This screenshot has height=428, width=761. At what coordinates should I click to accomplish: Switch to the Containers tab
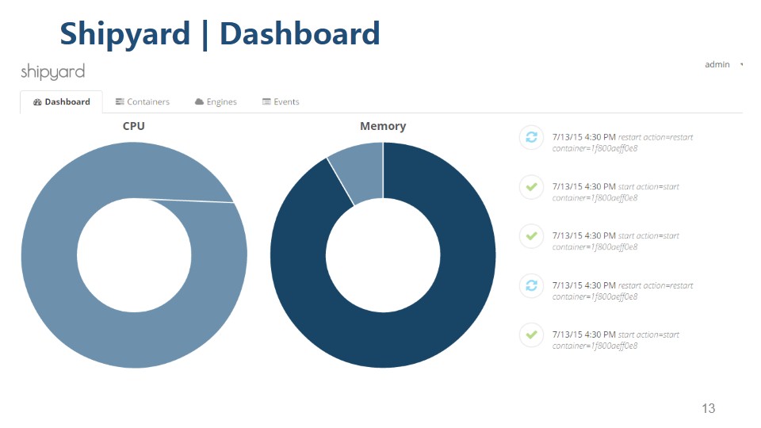(142, 102)
